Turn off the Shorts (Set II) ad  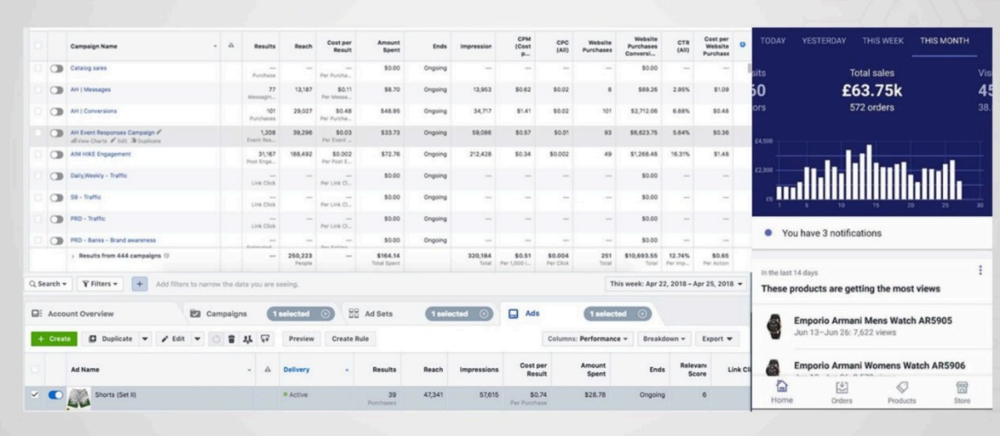[55, 395]
